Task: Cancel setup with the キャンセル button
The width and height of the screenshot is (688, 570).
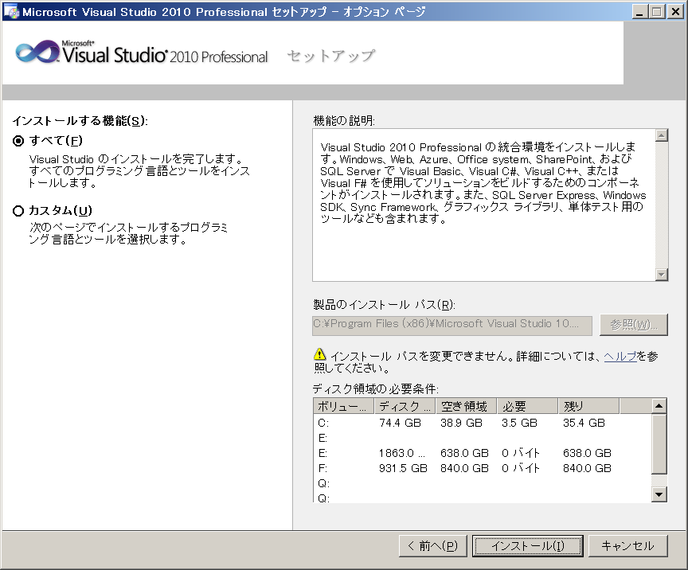Action: click(x=627, y=546)
